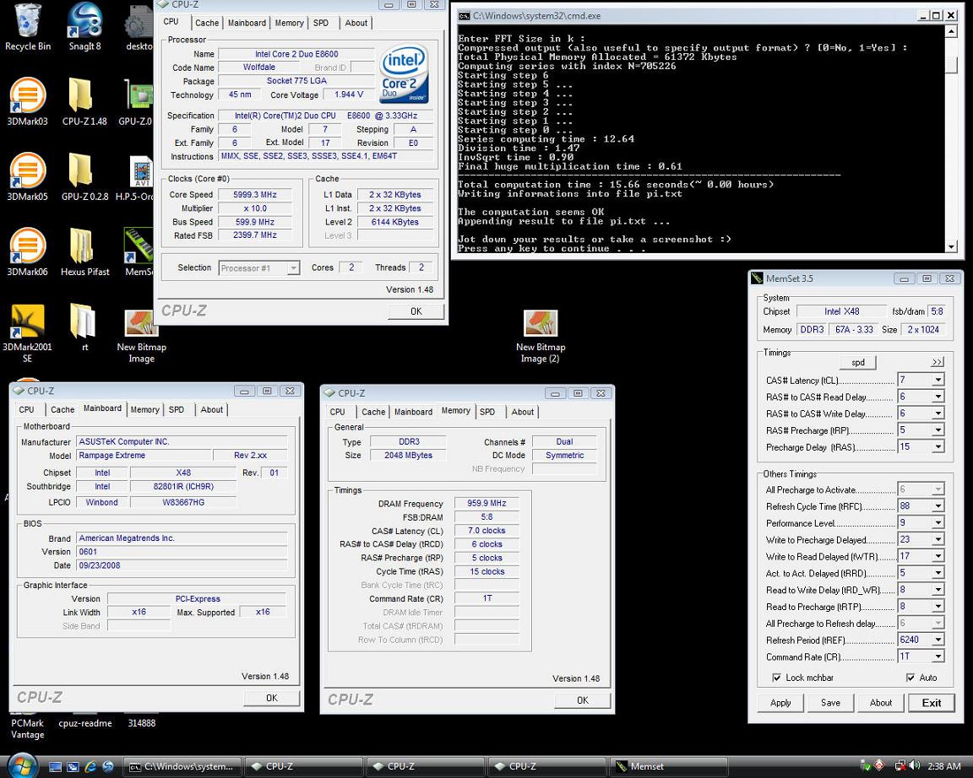Switch to Cache tab in top CPU-Z window

pos(207,23)
